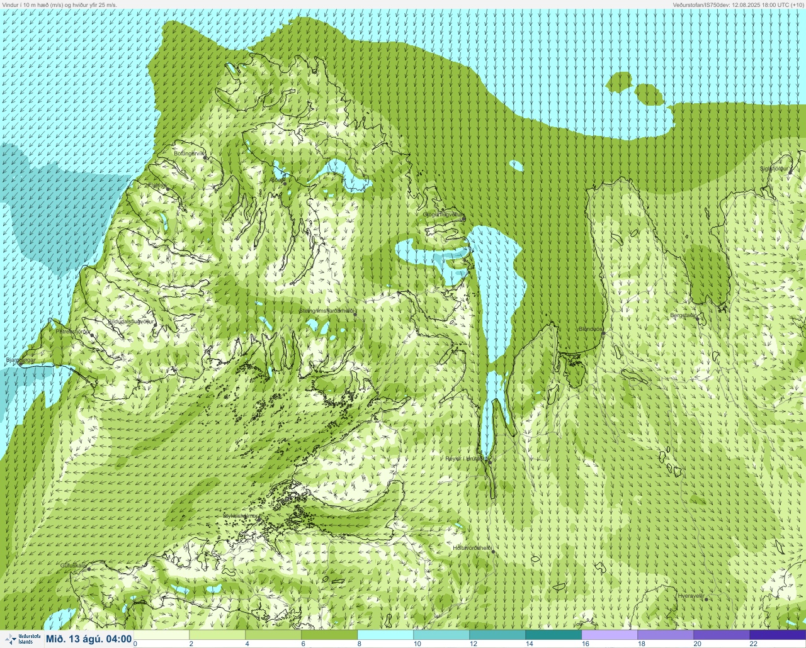Click the 'Bolungarvík' place label
This screenshot has width=806, height=648.
[190, 154]
